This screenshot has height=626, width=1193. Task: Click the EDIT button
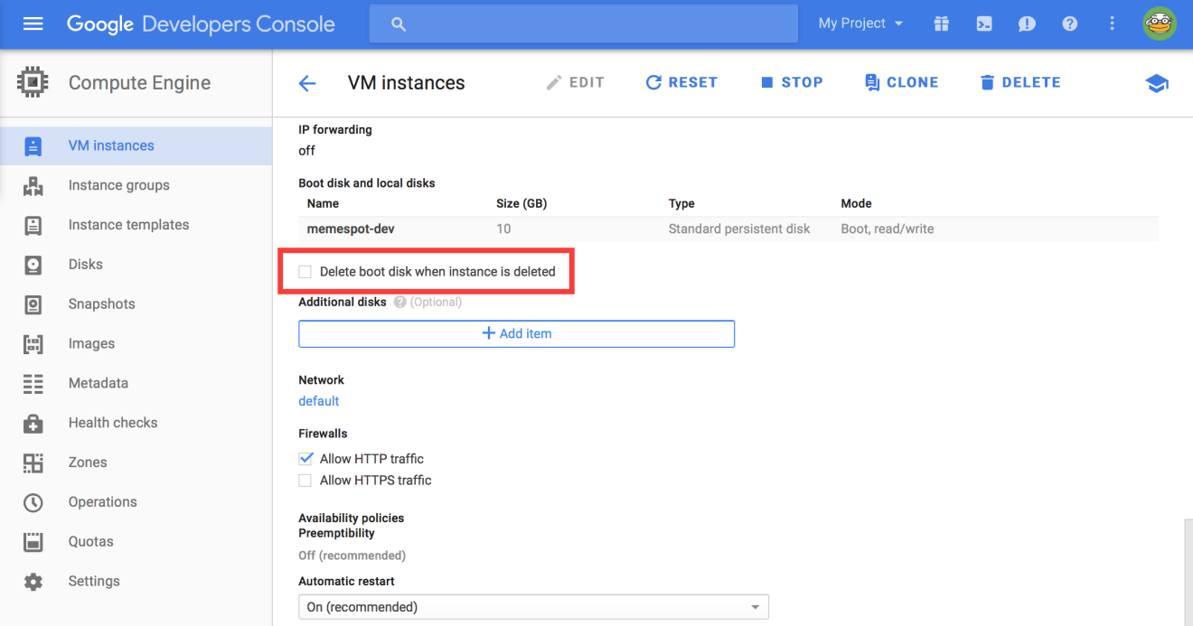click(x=575, y=82)
